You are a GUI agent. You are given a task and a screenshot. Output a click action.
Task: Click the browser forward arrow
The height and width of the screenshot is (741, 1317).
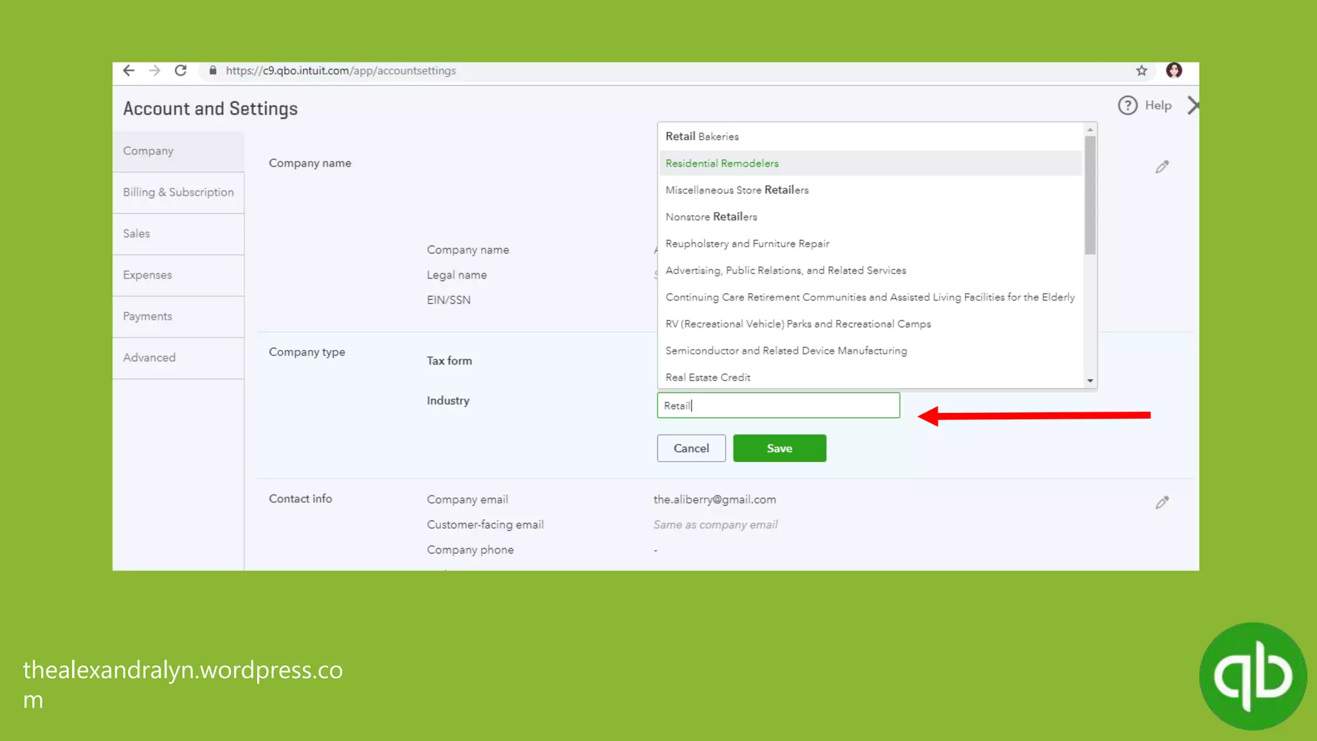click(154, 71)
